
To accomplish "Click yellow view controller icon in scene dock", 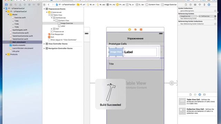I will pyautogui.click(x=130, y=30).
